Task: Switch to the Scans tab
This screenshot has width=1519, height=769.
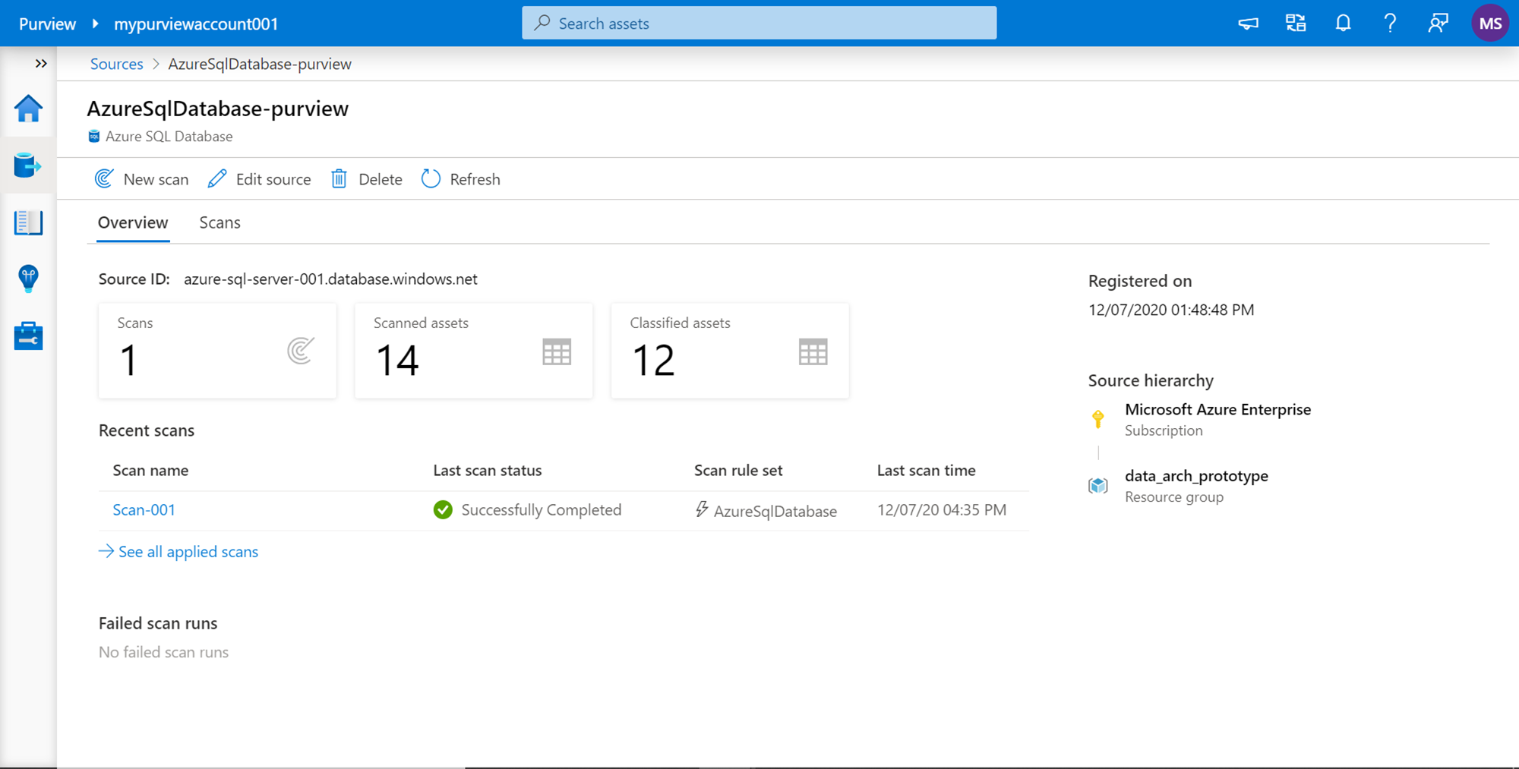Action: pos(219,222)
